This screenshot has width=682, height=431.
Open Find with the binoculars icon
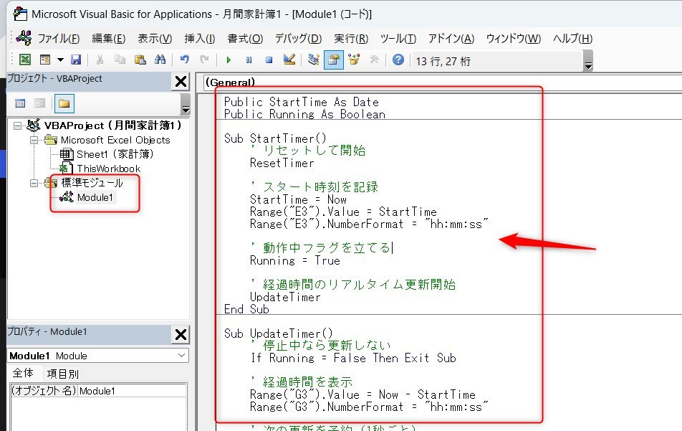[x=160, y=60]
